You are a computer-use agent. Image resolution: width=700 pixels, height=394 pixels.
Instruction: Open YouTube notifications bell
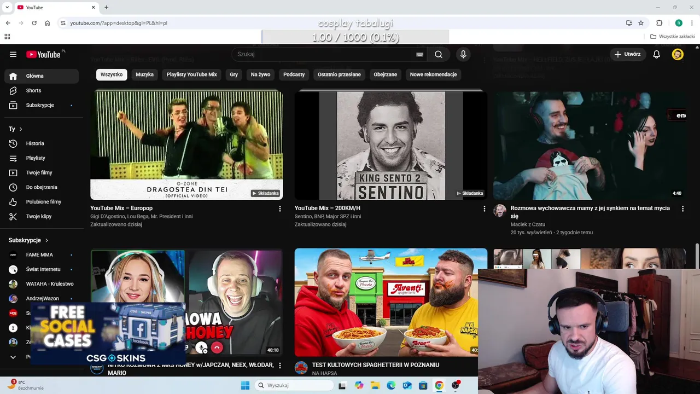tap(657, 54)
